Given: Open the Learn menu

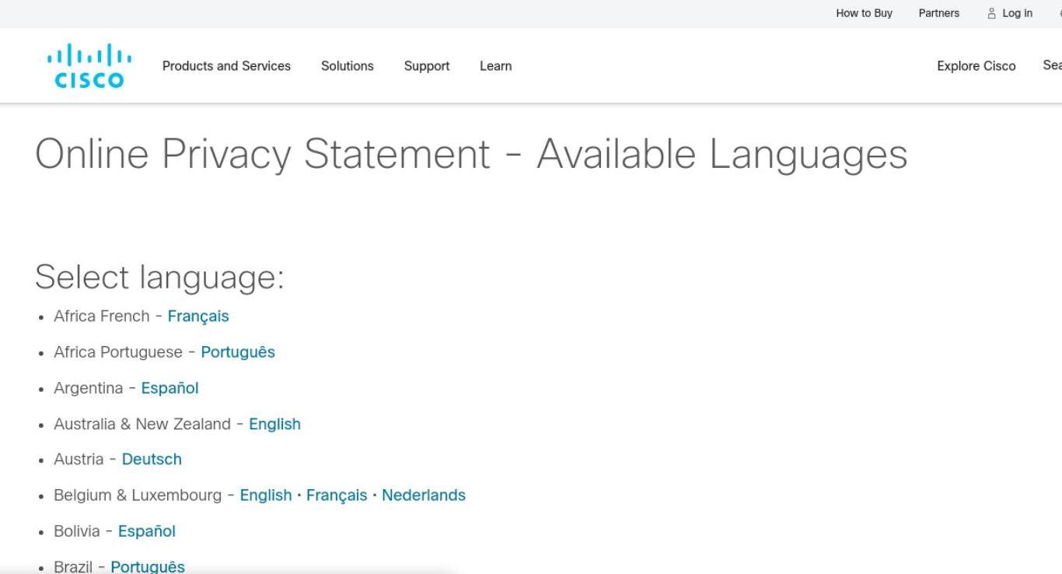Looking at the screenshot, I should click(x=495, y=66).
